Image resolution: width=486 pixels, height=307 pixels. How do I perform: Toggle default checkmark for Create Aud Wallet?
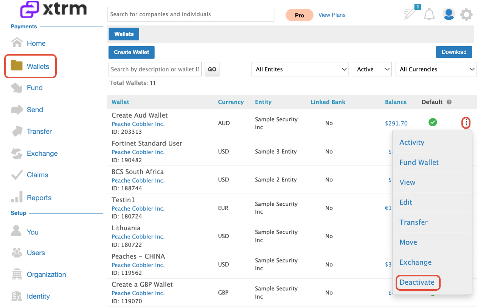point(433,122)
